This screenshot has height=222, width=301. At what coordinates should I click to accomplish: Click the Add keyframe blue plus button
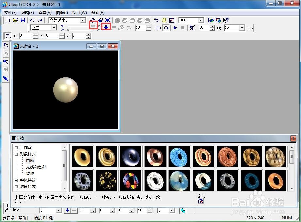[x=106, y=28]
